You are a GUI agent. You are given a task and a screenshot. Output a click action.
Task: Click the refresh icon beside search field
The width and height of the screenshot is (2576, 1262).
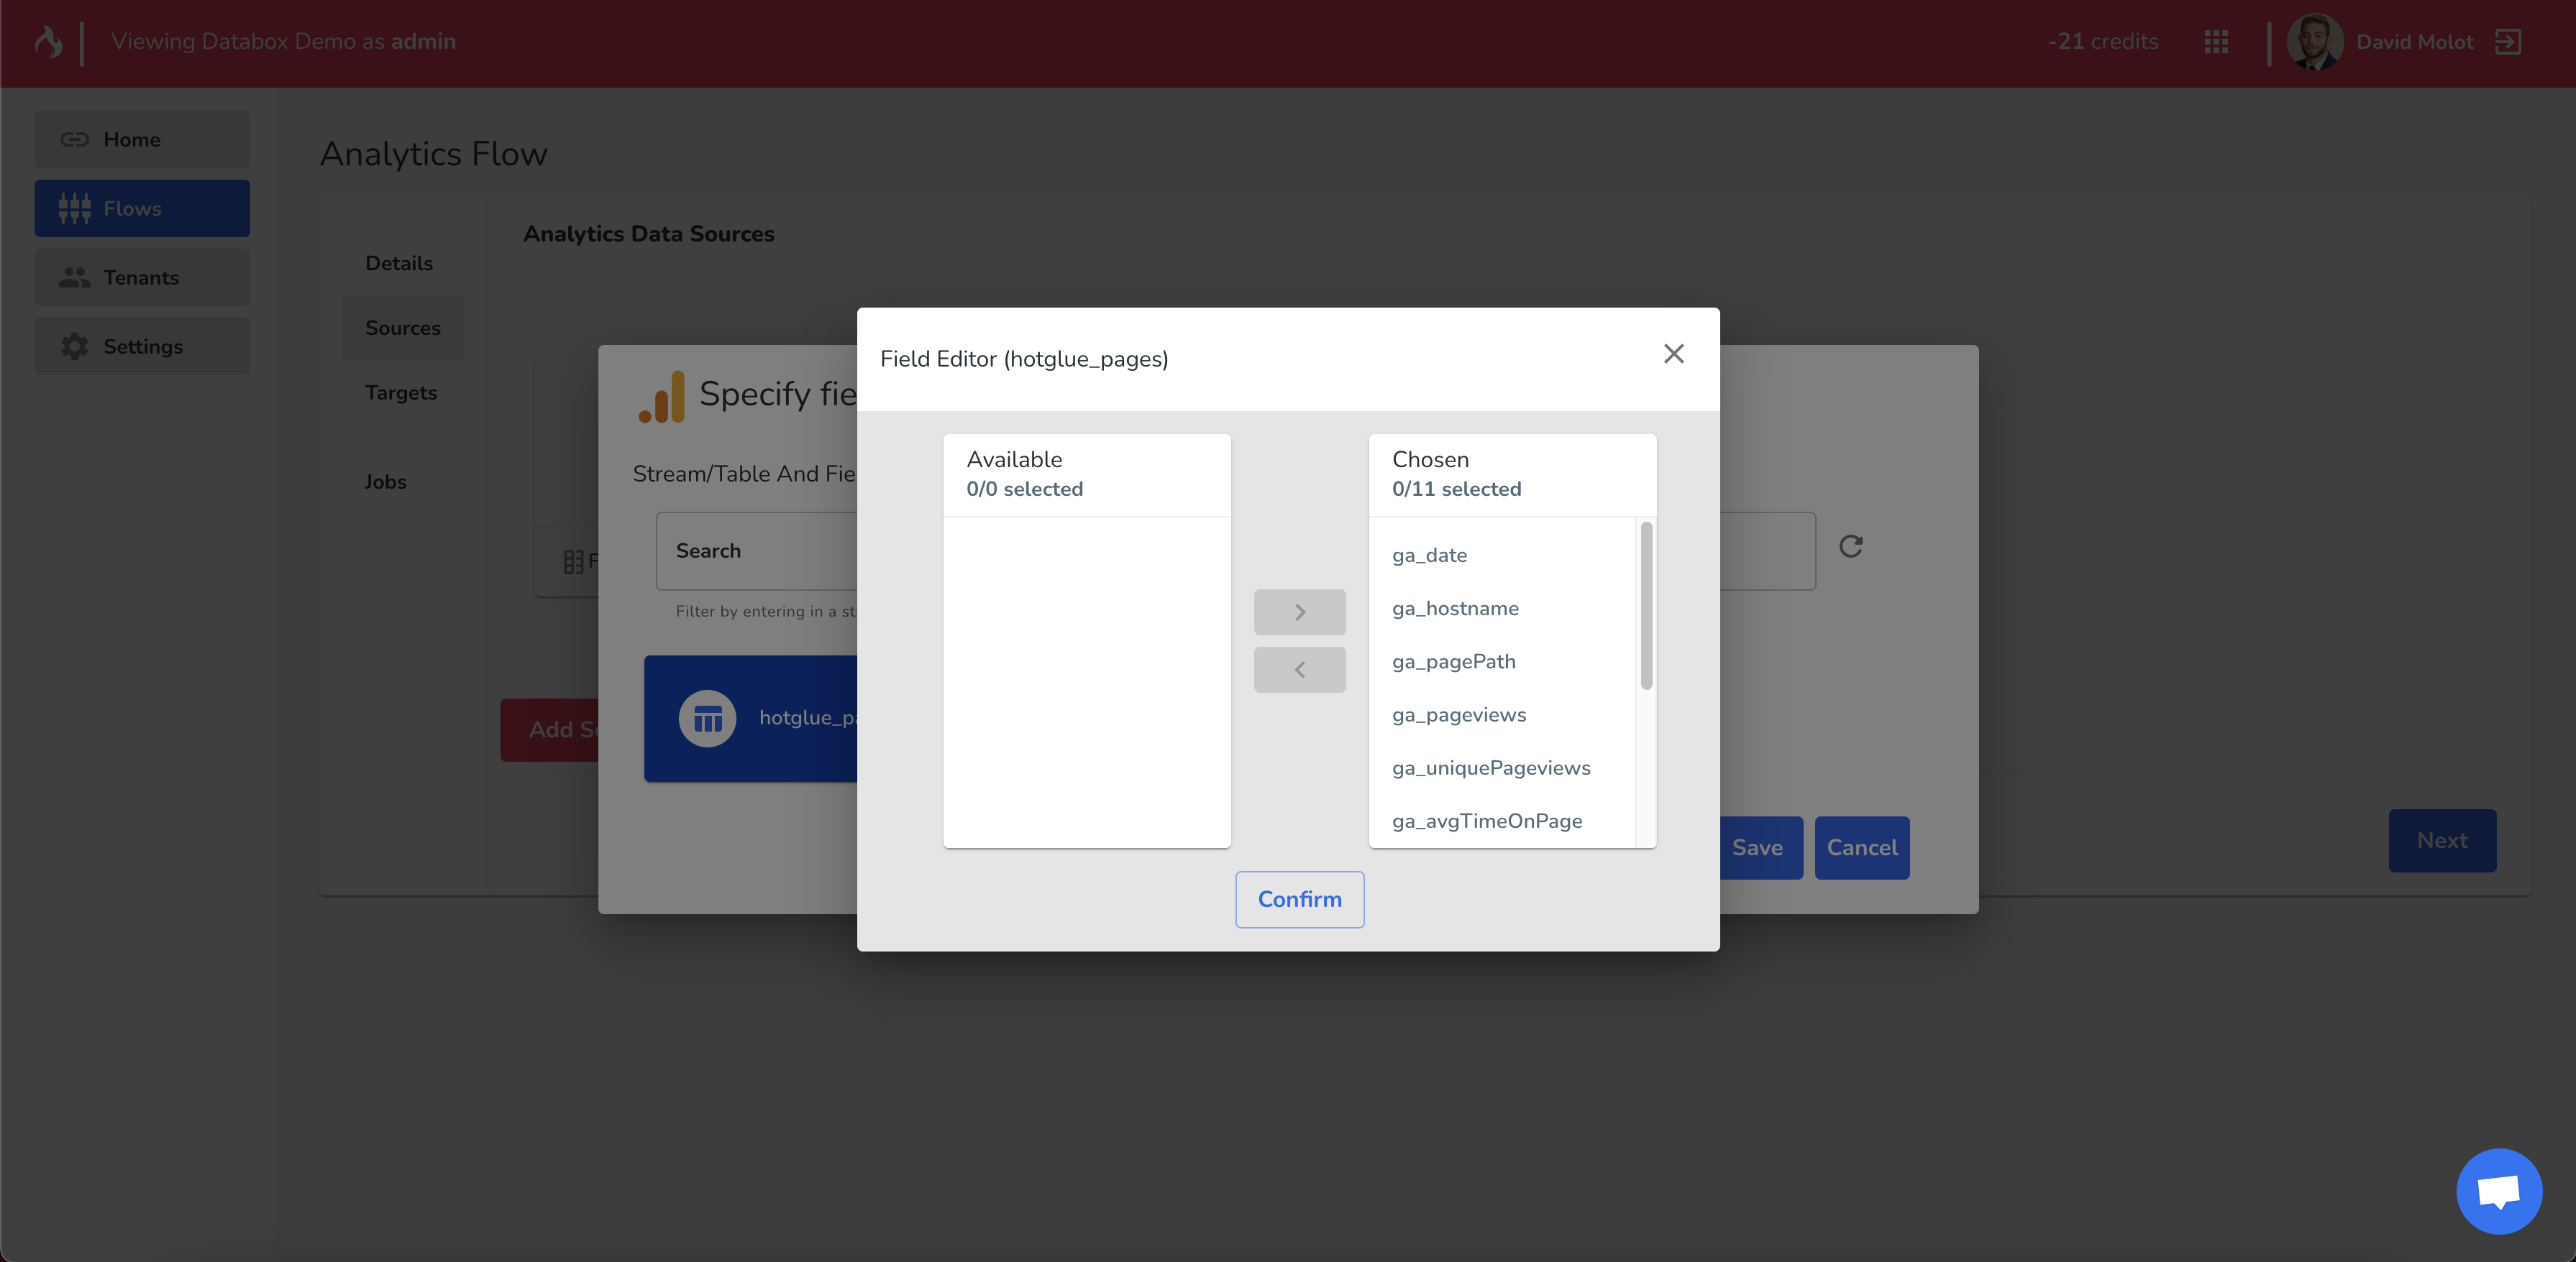point(1850,547)
